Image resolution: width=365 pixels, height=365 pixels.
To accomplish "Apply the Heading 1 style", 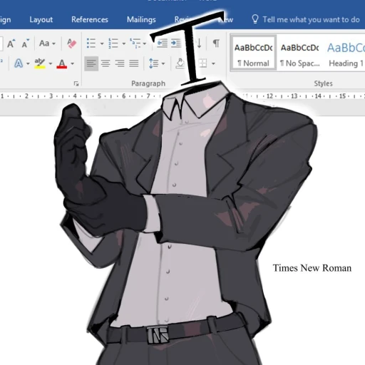I will click(346, 53).
